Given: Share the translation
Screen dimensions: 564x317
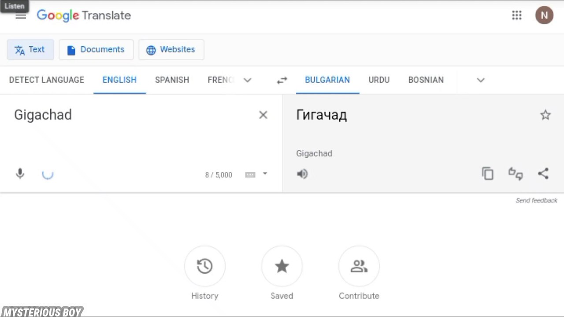Looking at the screenshot, I should click(543, 173).
